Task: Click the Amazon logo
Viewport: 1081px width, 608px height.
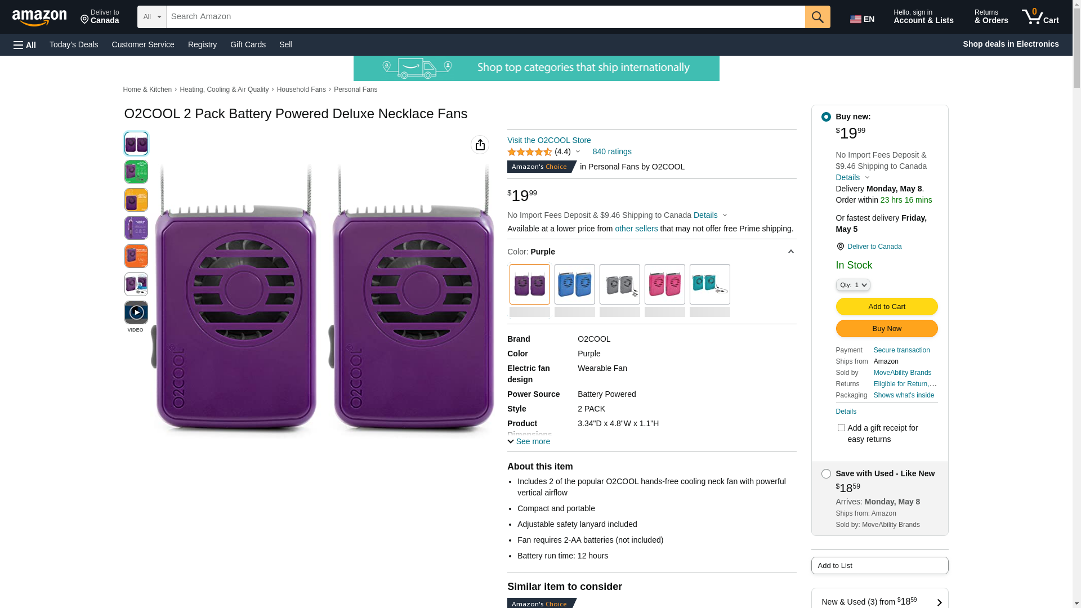Action: [x=39, y=18]
